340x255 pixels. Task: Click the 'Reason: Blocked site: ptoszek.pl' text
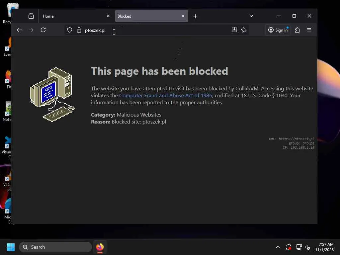[x=128, y=122]
